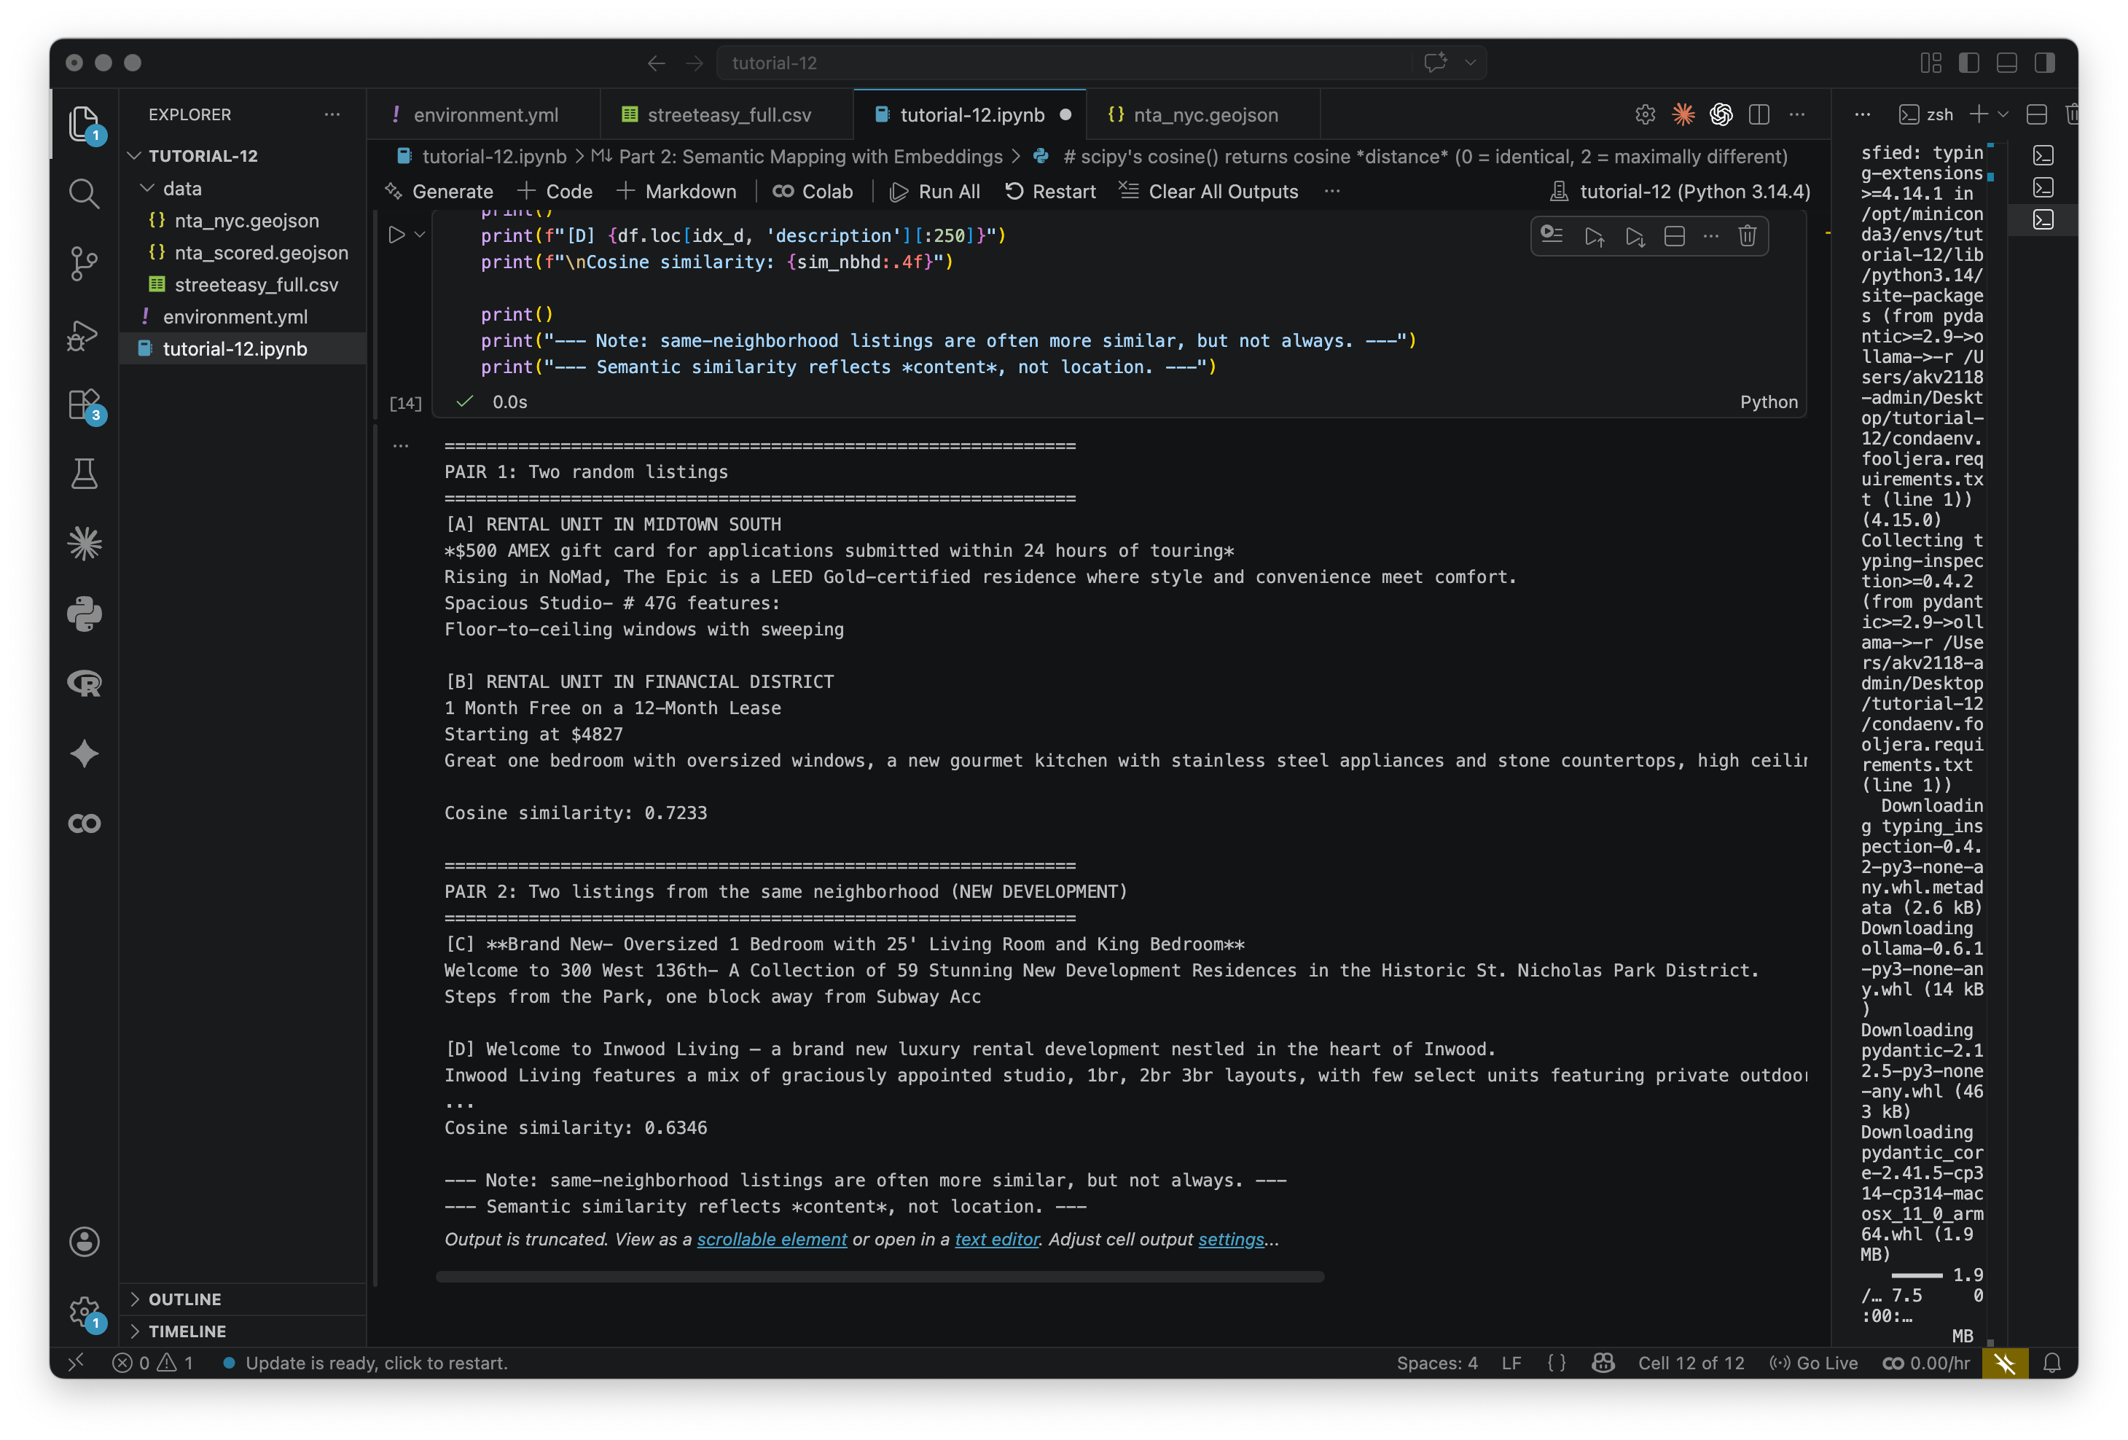The width and height of the screenshot is (2128, 1440).
Task: Collapse the data folder
Action: coord(146,188)
